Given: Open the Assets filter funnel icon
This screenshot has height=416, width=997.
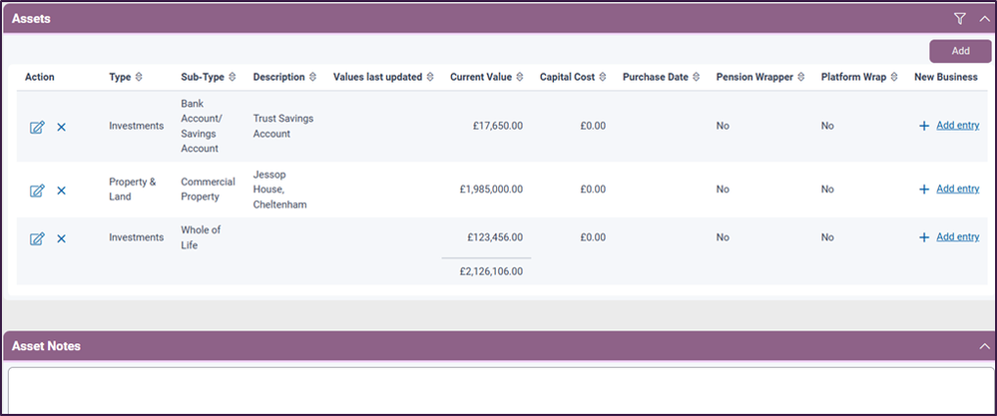Looking at the screenshot, I should coord(960,18).
